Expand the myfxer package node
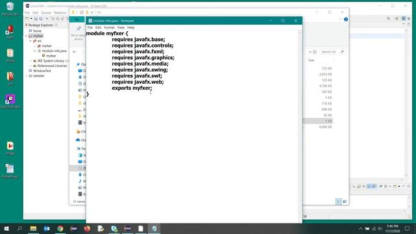Image resolution: width=416 pixels, height=234 pixels. pos(34,46)
